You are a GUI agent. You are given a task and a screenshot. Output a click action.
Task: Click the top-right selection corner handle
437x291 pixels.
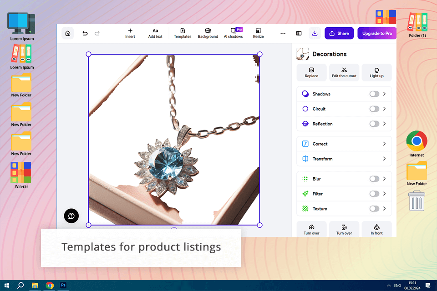tap(259, 54)
